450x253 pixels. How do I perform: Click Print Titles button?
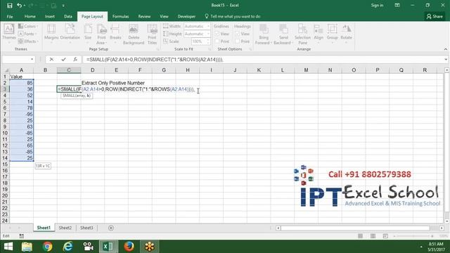click(152, 34)
